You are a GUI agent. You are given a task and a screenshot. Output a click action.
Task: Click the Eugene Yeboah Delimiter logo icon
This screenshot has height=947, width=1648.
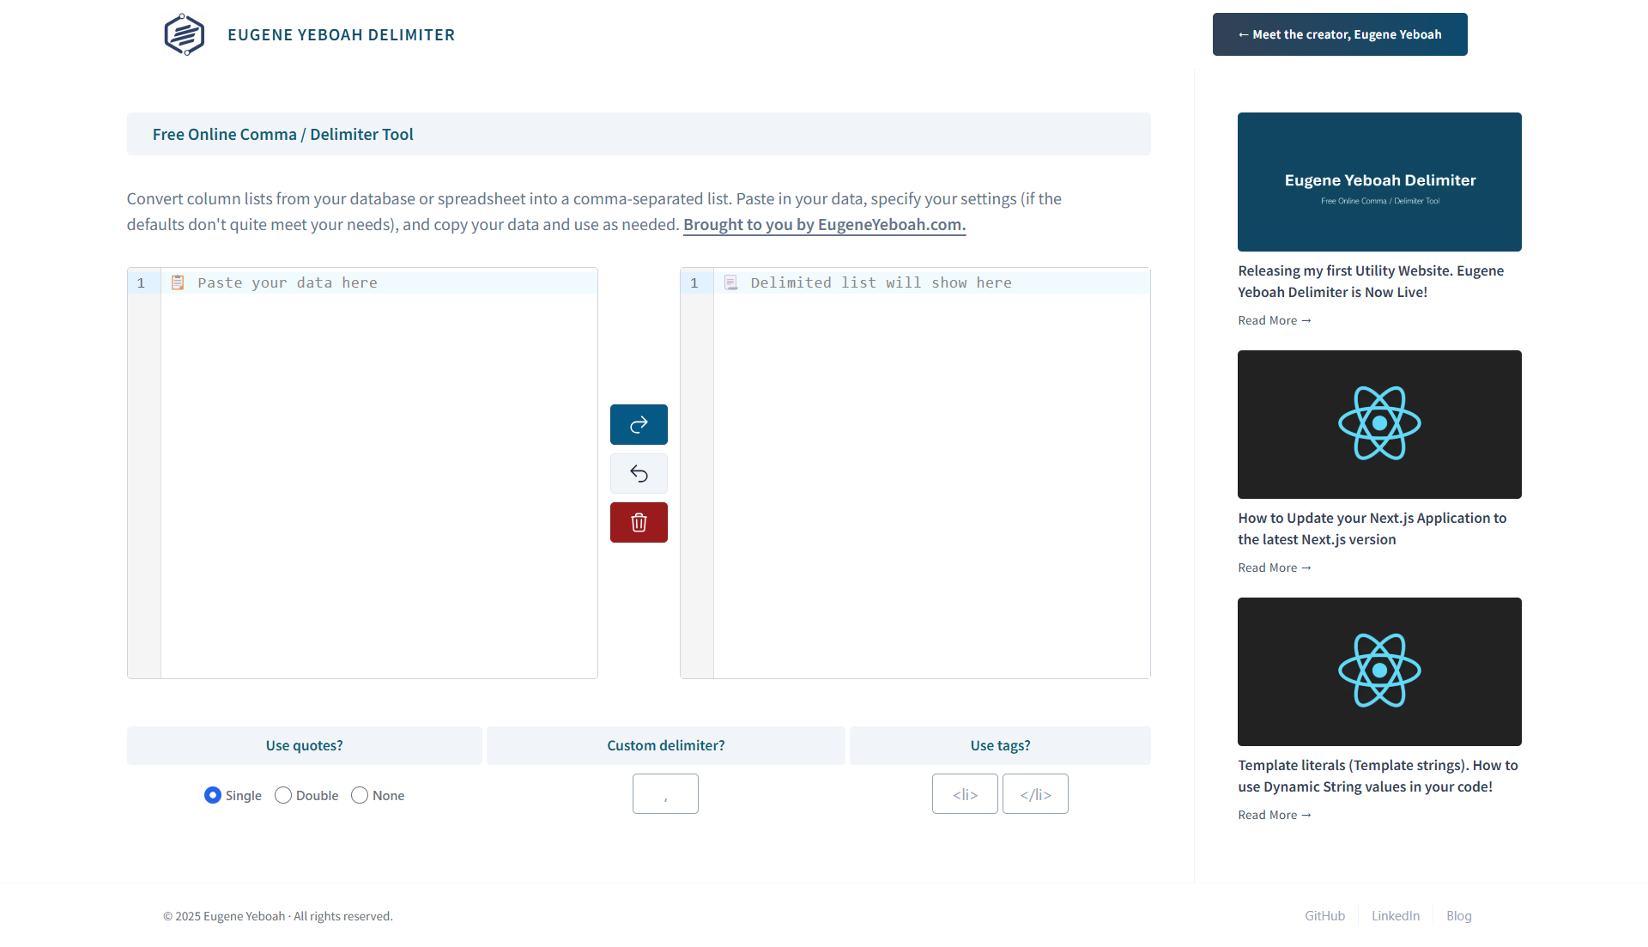click(185, 34)
